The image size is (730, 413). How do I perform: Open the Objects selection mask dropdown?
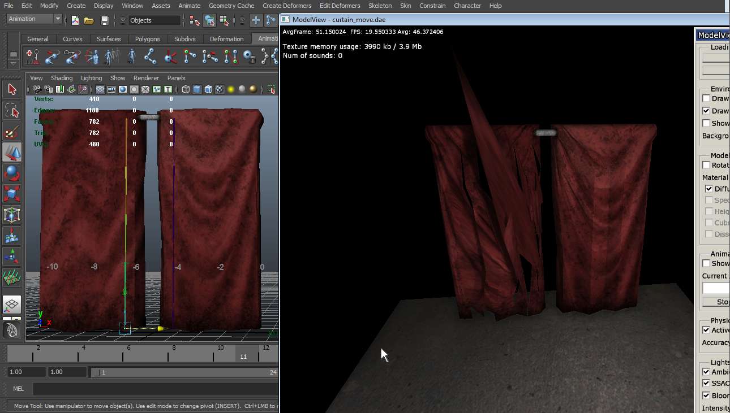click(154, 20)
